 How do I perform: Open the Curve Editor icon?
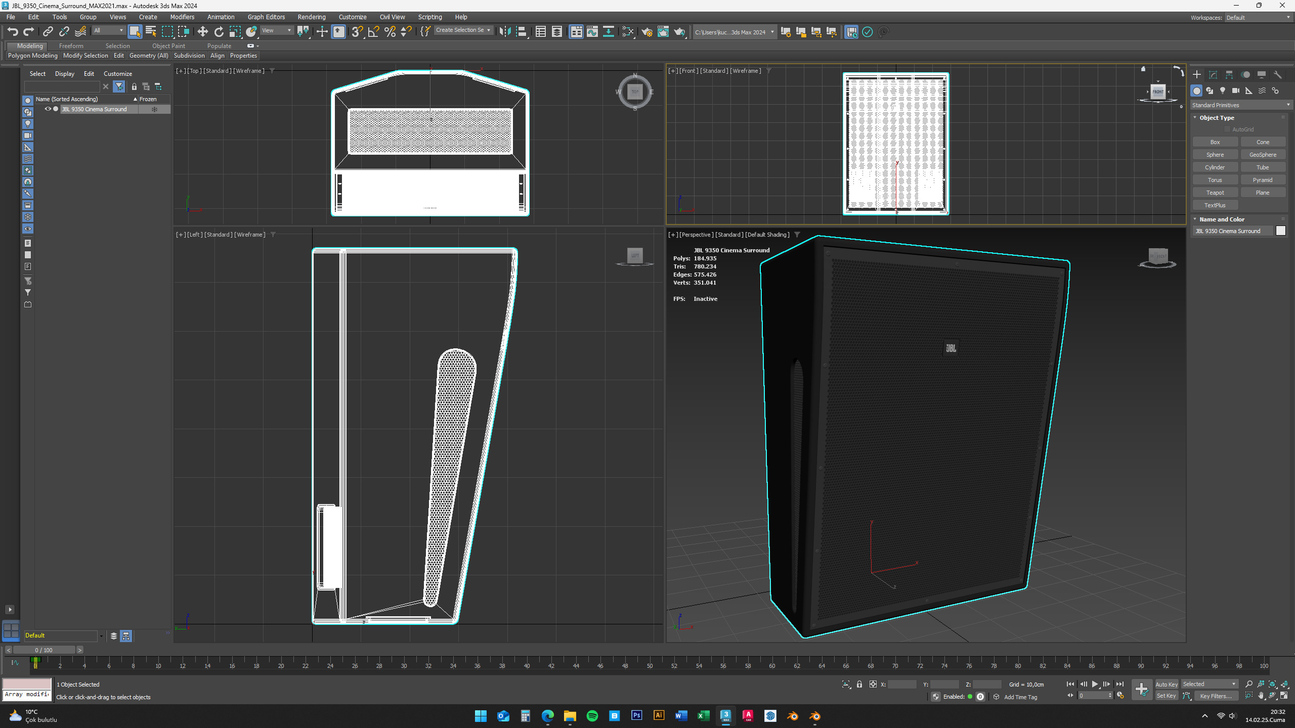(592, 32)
